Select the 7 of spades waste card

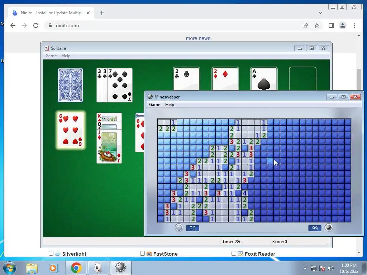[120, 85]
